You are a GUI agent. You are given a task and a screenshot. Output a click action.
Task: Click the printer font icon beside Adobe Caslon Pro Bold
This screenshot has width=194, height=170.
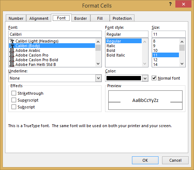[12, 60]
